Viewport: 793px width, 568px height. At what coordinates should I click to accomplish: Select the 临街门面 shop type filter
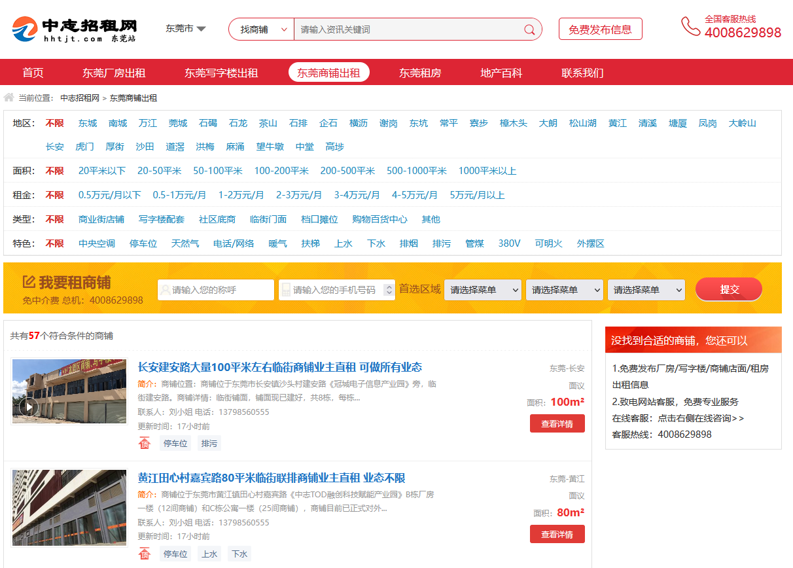click(268, 219)
